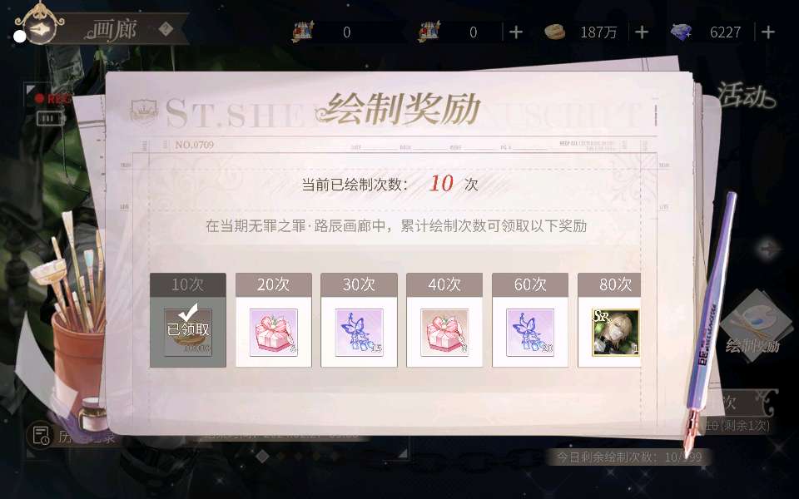Tap the four-point star icon at right

768,249
